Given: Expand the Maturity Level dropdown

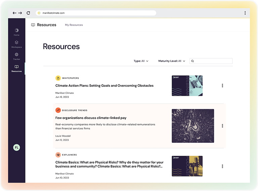Looking at the screenshot, I should (x=172, y=61).
